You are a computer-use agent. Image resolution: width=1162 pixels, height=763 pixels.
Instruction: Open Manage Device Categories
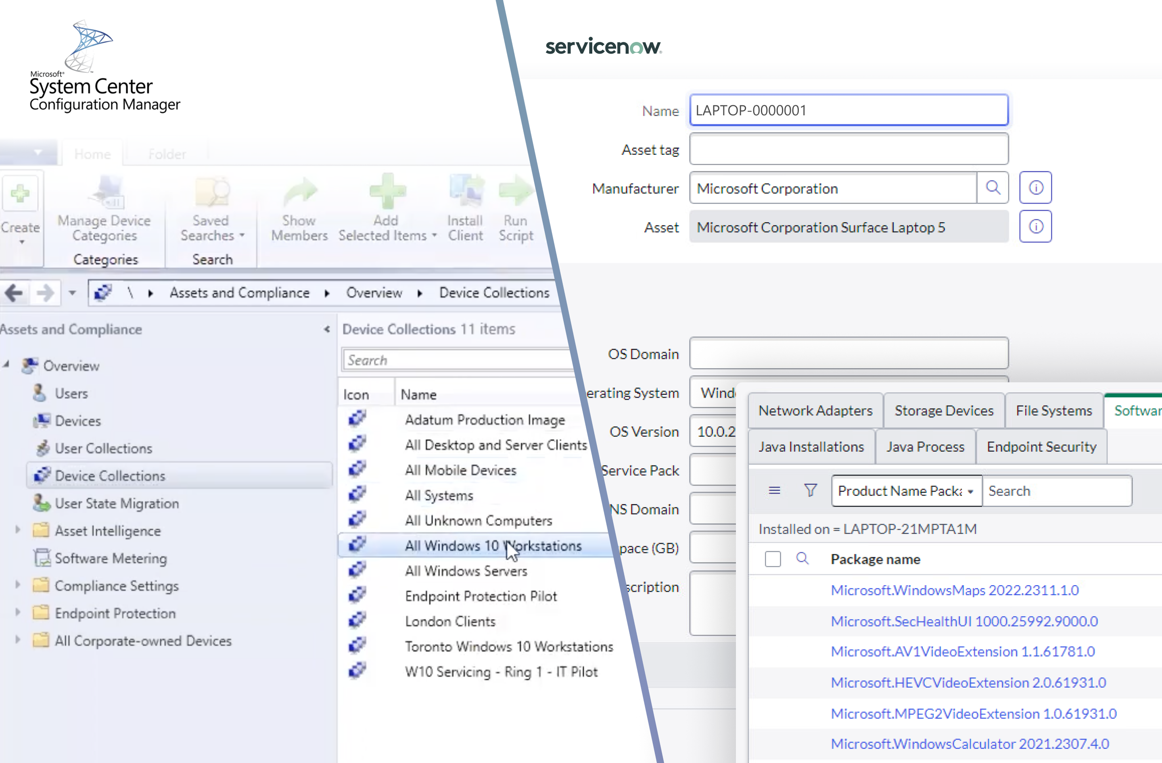pos(104,208)
